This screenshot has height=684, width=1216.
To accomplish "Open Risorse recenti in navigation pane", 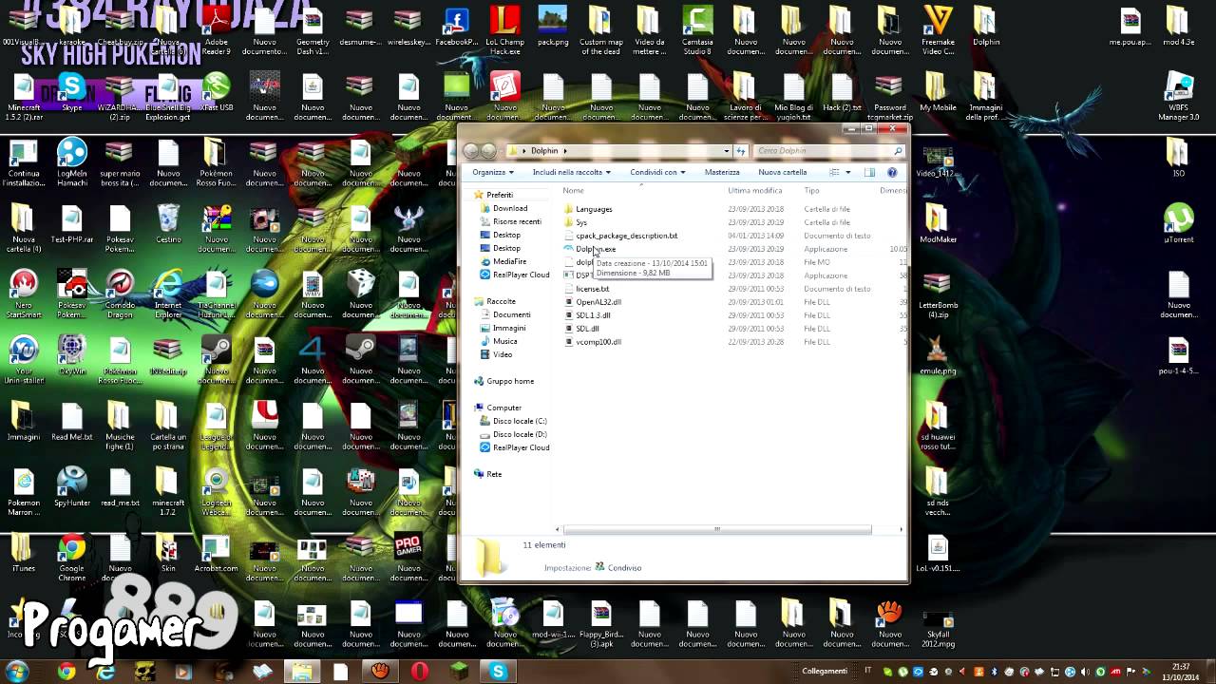I will (517, 221).
